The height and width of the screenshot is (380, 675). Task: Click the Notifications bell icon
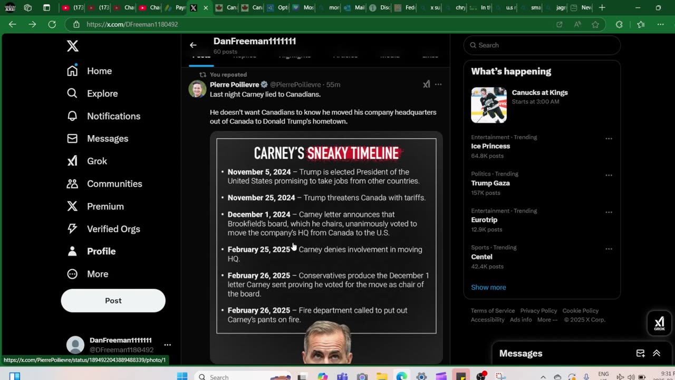point(72,116)
